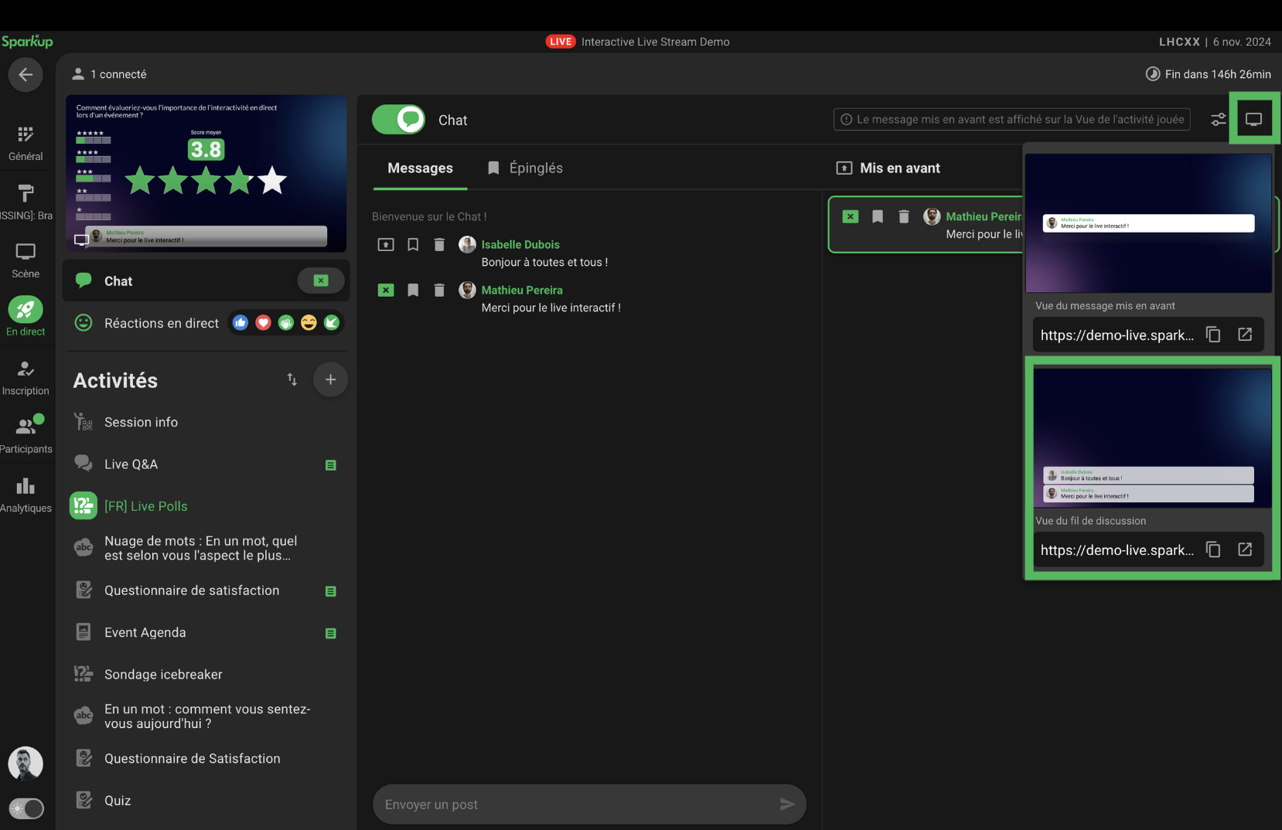Toggle the dark mode switch
The image size is (1282, 830).
coord(26,808)
